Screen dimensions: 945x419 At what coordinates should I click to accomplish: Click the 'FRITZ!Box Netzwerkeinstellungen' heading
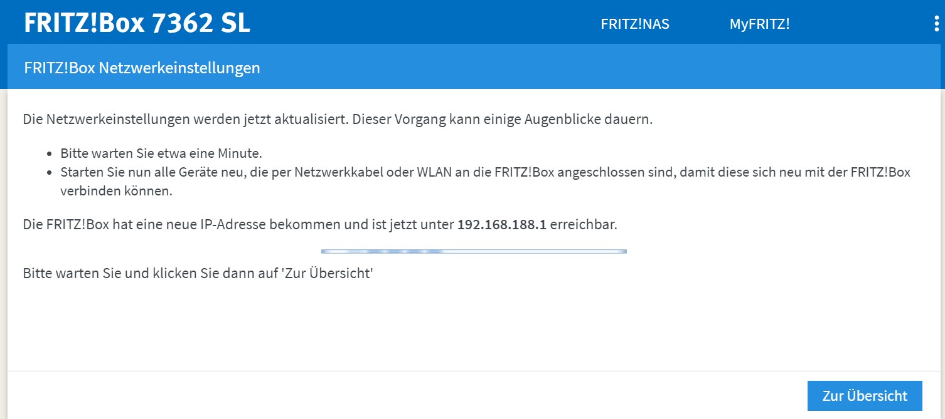(142, 68)
